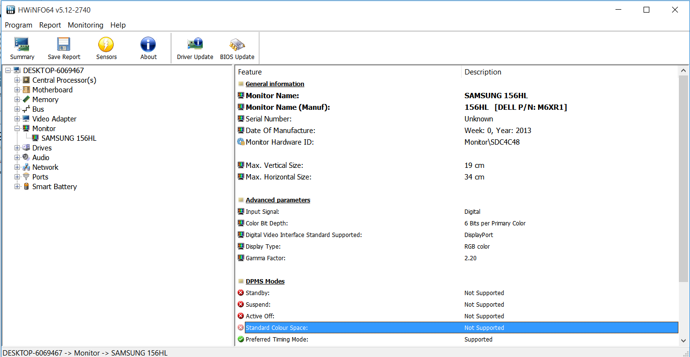
Task: Expand the Audio tree node
Action: tap(17, 158)
